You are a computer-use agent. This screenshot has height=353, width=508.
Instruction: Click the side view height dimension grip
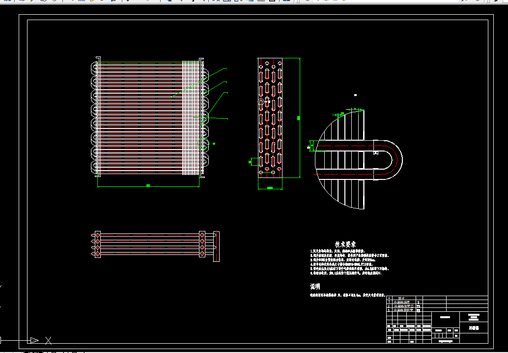tap(298, 118)
